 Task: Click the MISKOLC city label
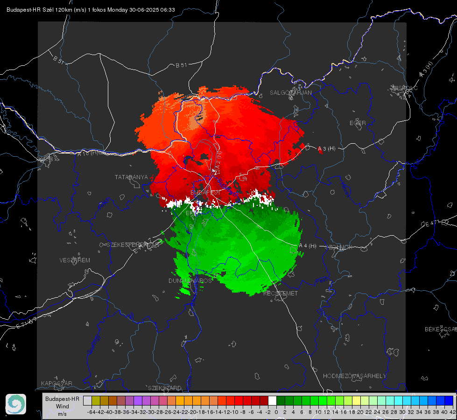click(405, 88)
